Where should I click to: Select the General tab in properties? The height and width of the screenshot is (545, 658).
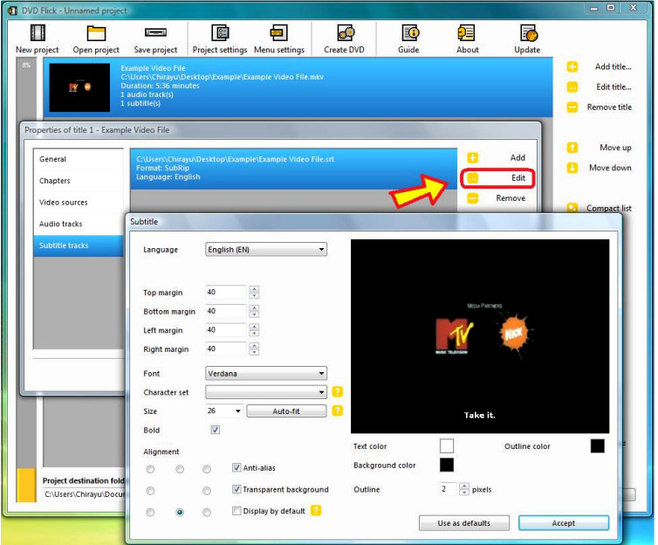click(x=79, y=159)
